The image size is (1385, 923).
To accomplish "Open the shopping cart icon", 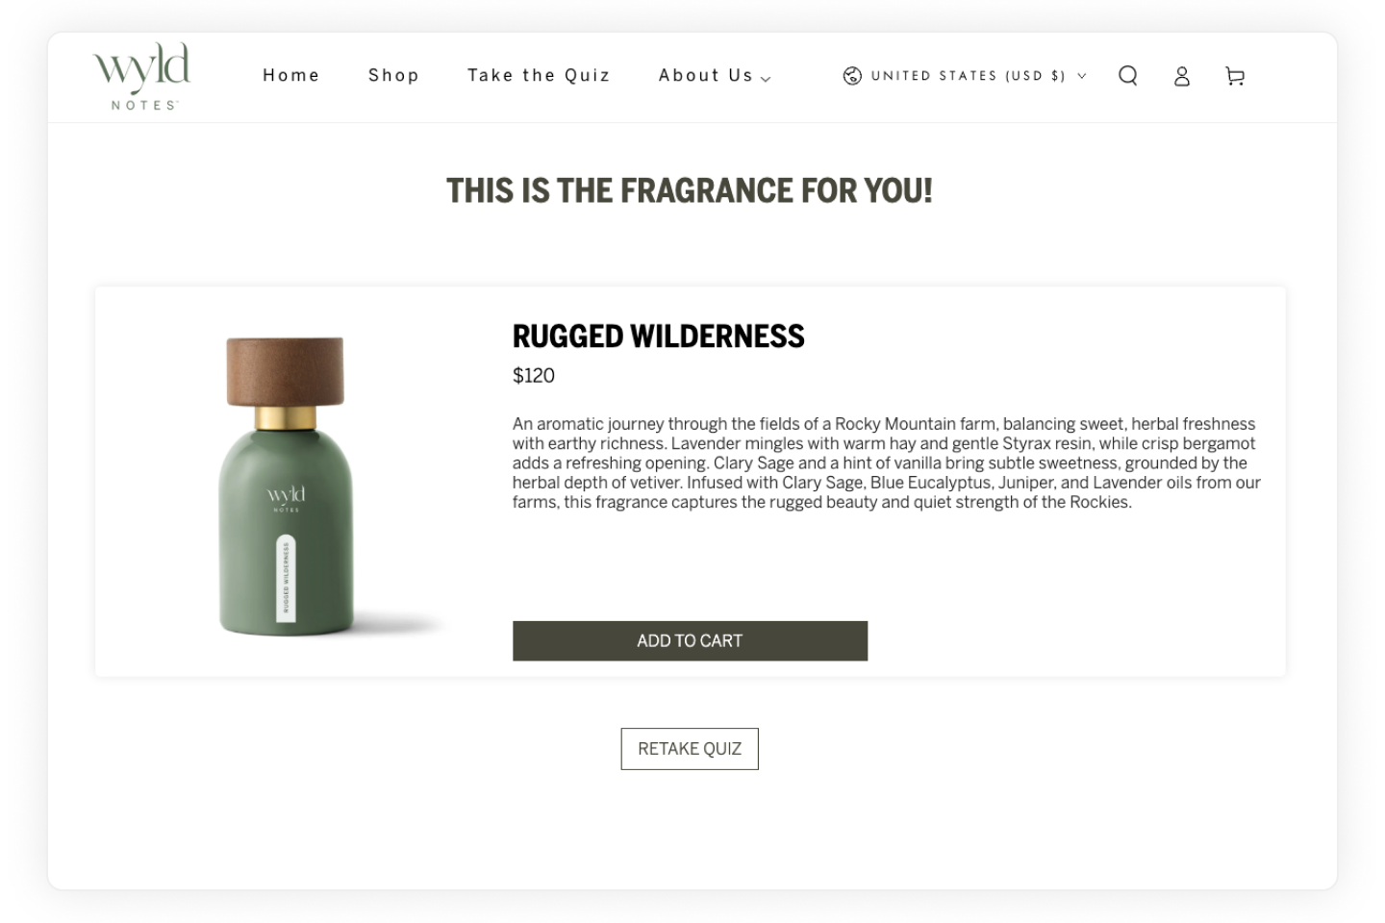I will click(1235, 76).
